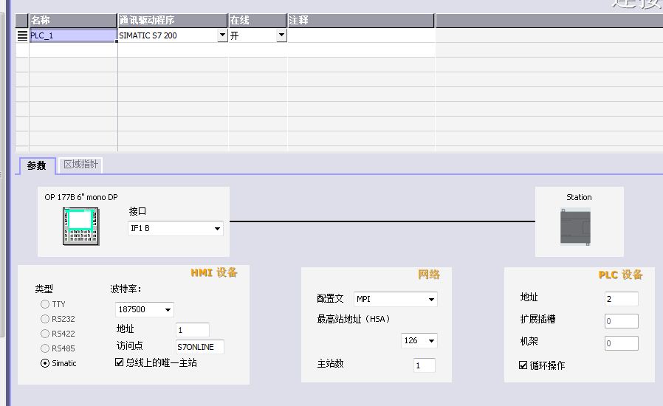Screen dimensions: 663x406
Task: Expand the MPI profile dropdown
Action: (x=431, y=300)
